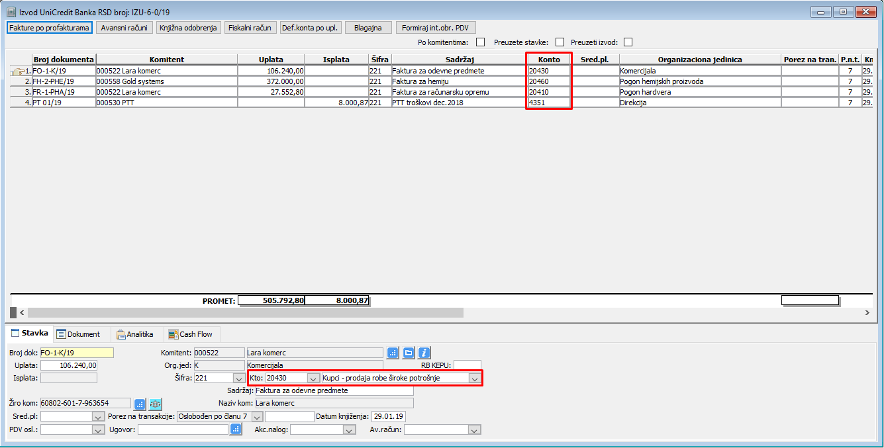
Task: Click the 'Organizaciona jedinica' column header
Action: pyautogui.click(x=700, y=60)
